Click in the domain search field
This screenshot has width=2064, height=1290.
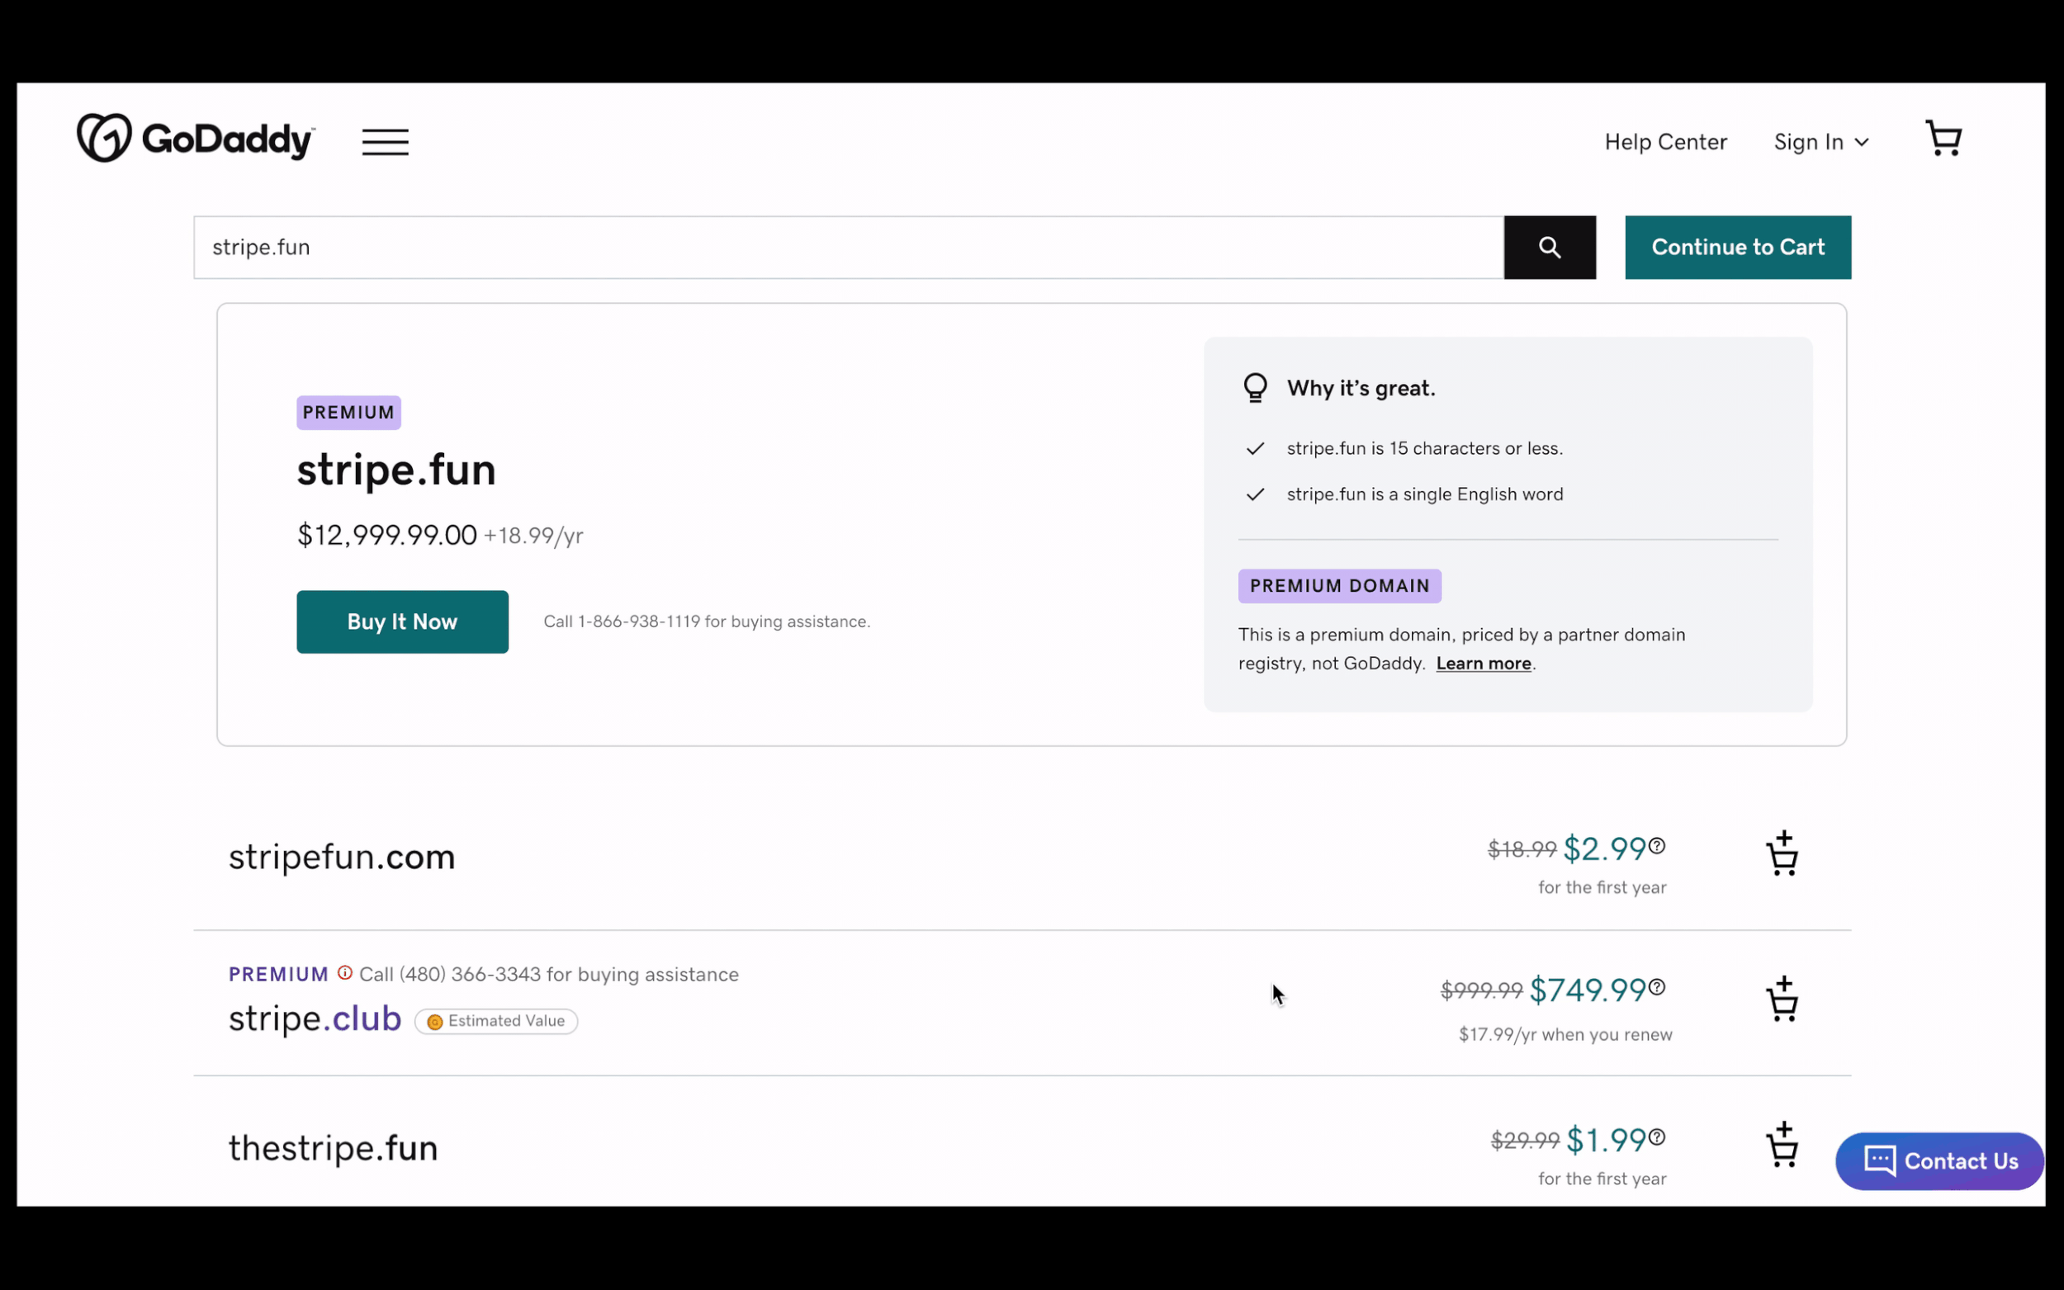point(847,248)
